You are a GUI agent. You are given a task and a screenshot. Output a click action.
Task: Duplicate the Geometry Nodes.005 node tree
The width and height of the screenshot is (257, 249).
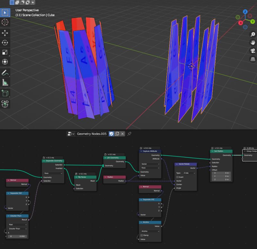pos(117,134)
